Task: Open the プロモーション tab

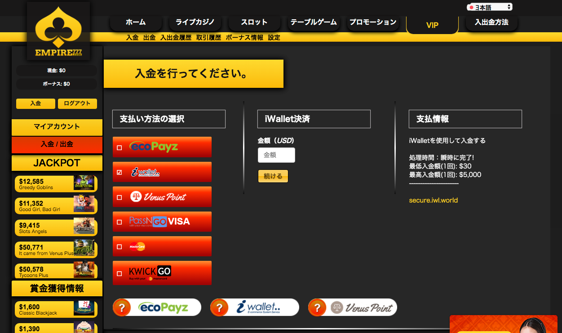Action: pos(373,22)
